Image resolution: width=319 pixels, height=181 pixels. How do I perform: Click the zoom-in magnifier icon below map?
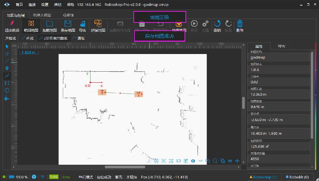point(208,161)
